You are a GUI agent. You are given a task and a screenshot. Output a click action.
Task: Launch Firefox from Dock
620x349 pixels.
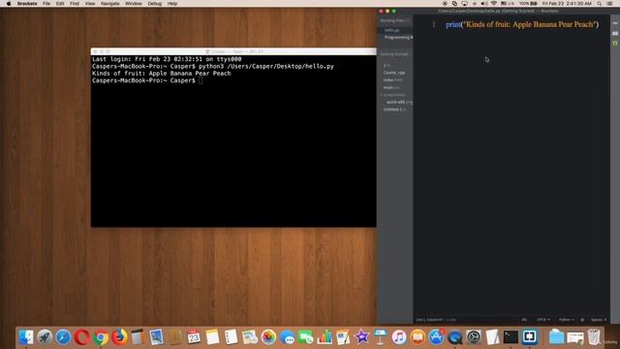(x=119, y=337)
